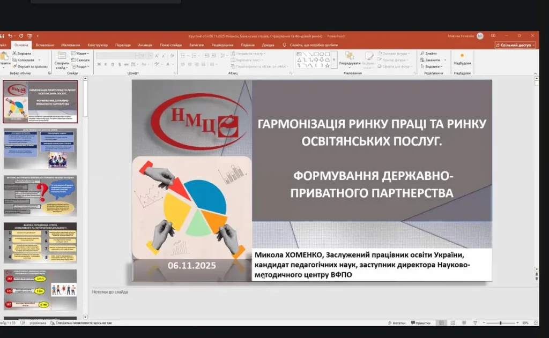Adjust the zoom slider in status bar

[500, 323]
